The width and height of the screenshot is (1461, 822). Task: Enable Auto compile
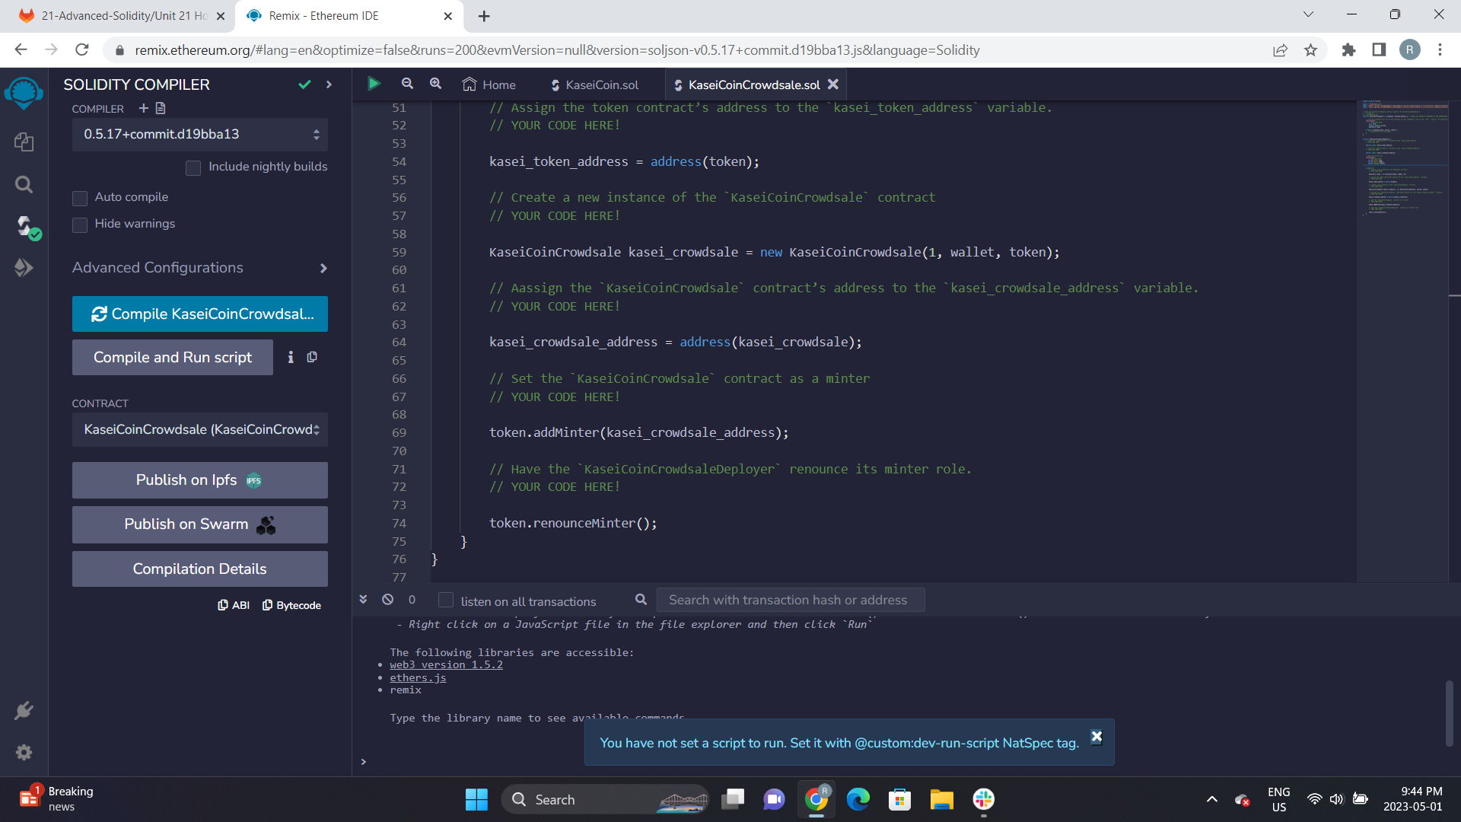[79, 198]
